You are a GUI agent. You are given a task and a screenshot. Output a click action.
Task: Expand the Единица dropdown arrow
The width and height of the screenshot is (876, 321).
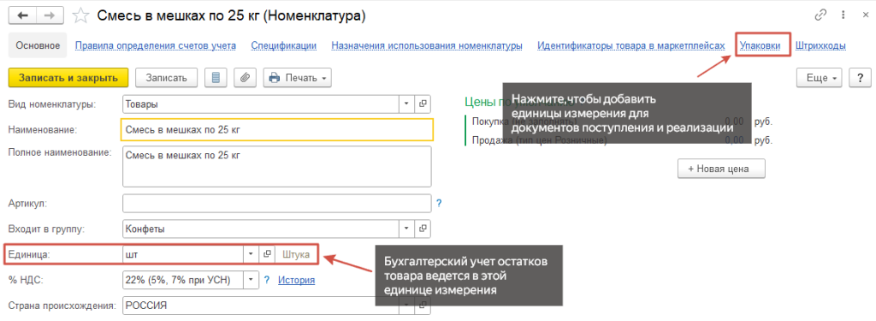click(251, 254)
